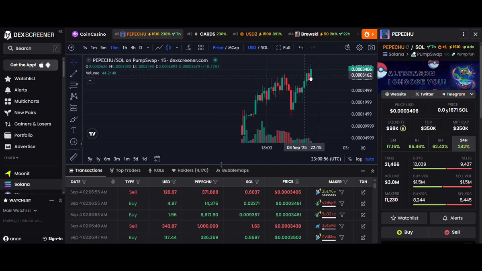The width and height of the screenshot is (482, 271).
Task: Toggle the Full screen chart mode
Action: tap(283, 48)
